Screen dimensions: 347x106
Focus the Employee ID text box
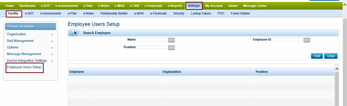point(288,40)
